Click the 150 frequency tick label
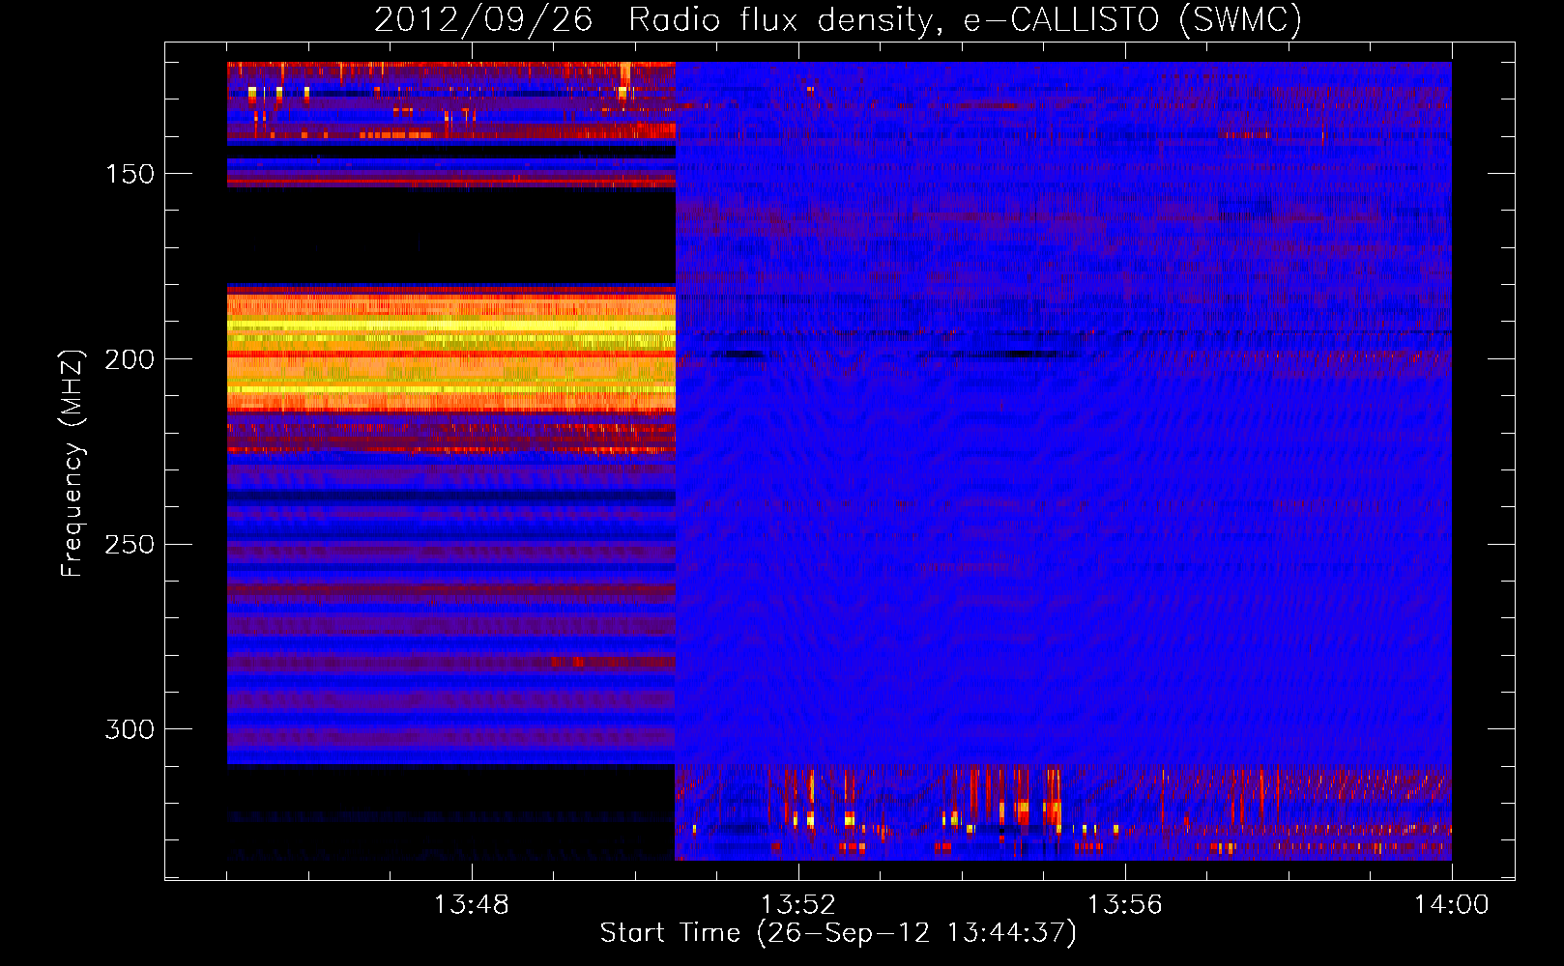This screenshot has height=966, width=1564. (130, 174)
